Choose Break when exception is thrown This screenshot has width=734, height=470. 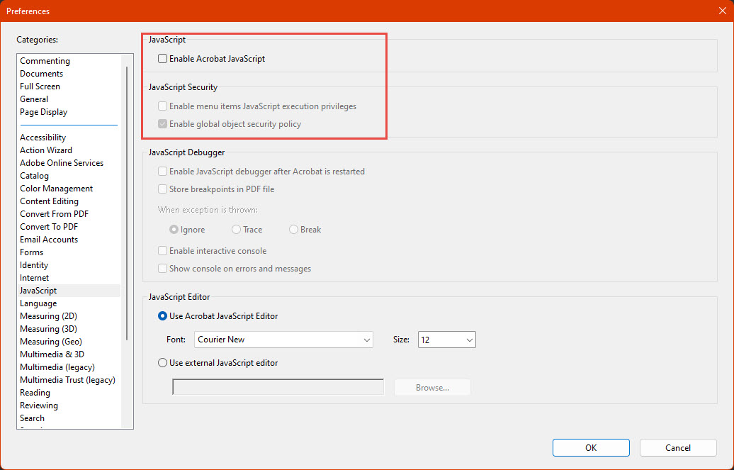293,229
